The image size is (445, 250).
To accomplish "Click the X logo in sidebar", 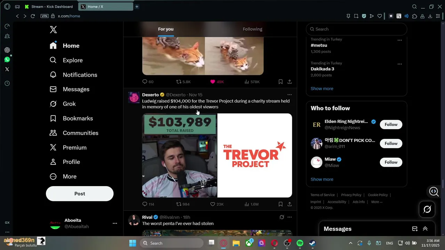I will tap(53, 30).
